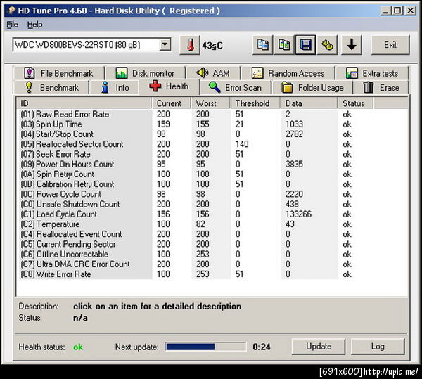Open the options gears icon
This screenshot has height=379, width=422.
coord(327,45)
